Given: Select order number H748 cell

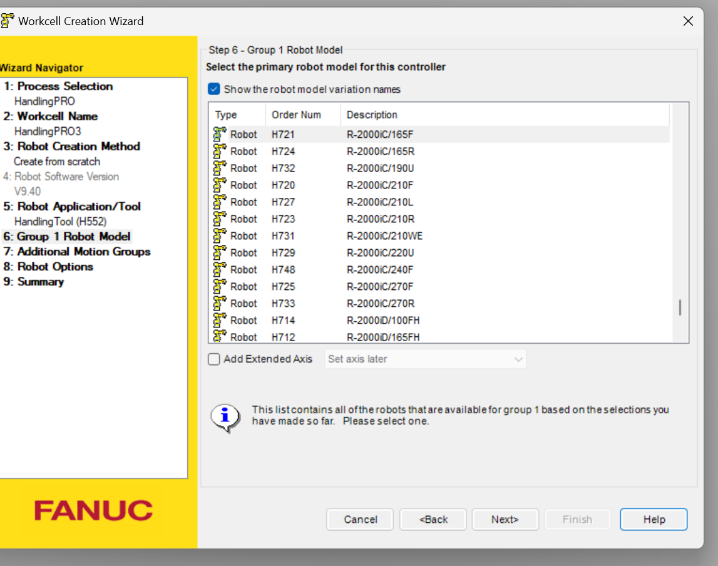Looking at the screenshot, I should (283, 270).
